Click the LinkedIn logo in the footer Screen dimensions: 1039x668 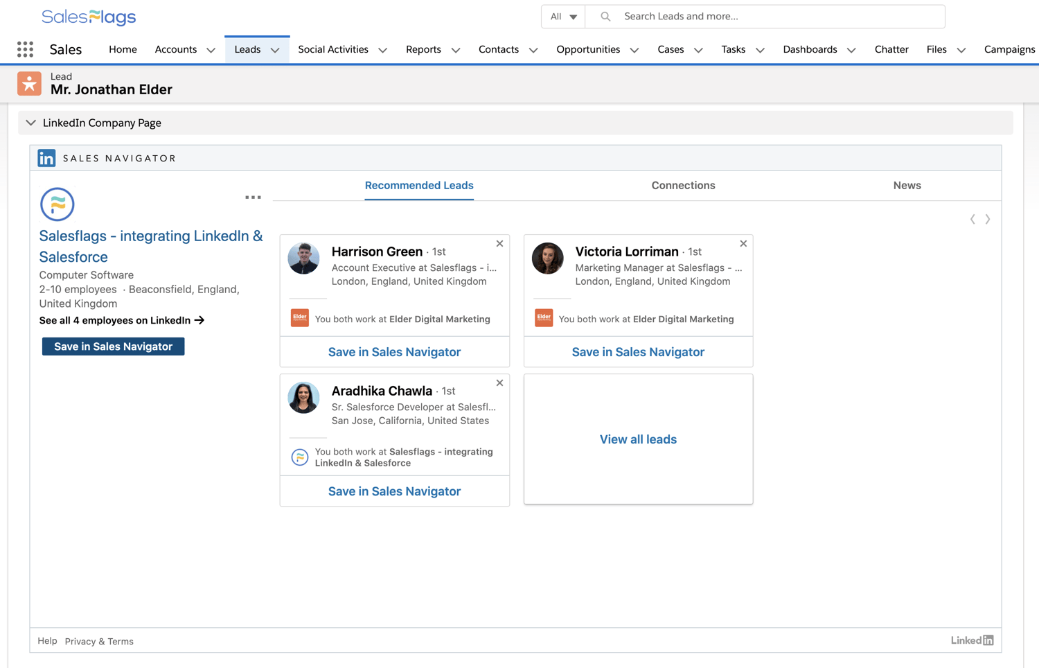pyautogui.click(x=972, y=640)
